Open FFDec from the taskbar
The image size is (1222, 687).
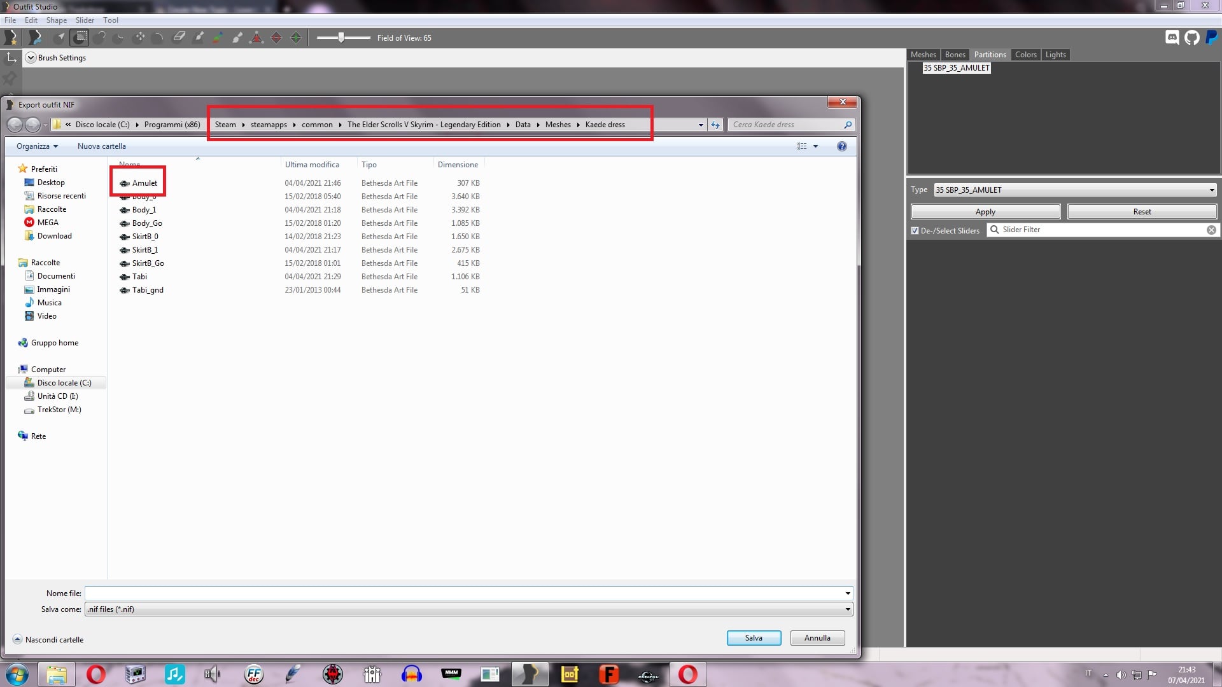pos(254,674)
